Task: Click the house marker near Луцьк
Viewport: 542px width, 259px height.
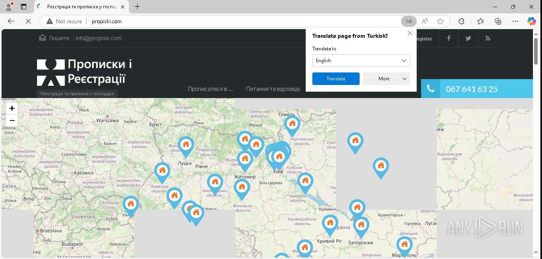Action: (186, 145)
